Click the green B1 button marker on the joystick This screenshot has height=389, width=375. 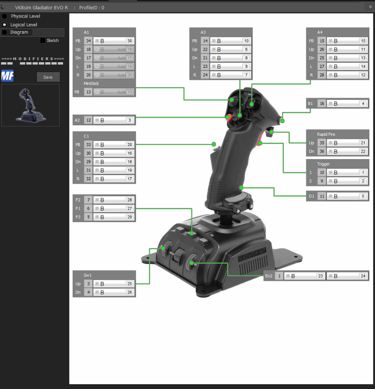point(282,120)
